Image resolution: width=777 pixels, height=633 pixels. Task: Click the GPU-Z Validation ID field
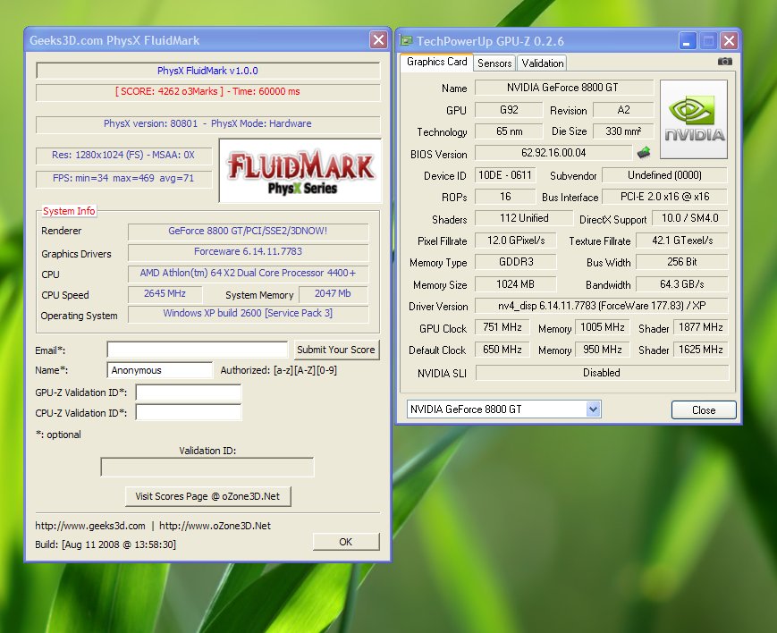[189, 392]
